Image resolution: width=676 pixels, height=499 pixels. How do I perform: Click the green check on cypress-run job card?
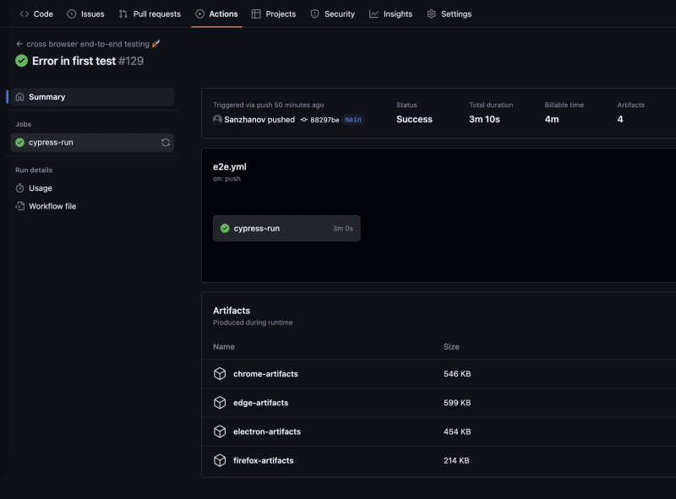[225, 228]
